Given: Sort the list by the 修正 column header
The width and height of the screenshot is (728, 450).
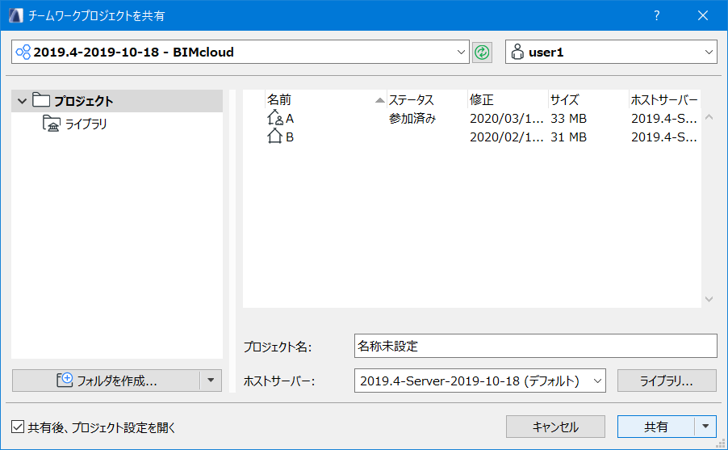Looking at the screenshot, I should point(508,99).
